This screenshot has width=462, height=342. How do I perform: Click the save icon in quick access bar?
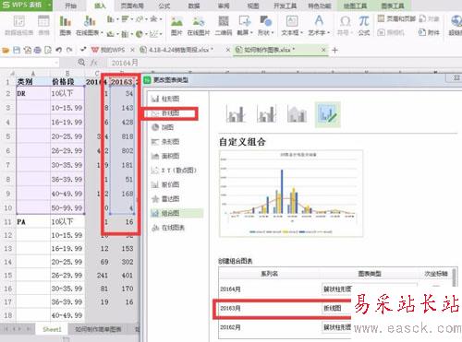click(x=17, y=50)
